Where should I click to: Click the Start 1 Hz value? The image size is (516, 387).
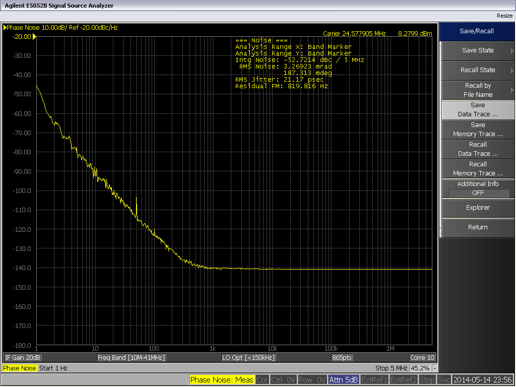tap(53, 368)
